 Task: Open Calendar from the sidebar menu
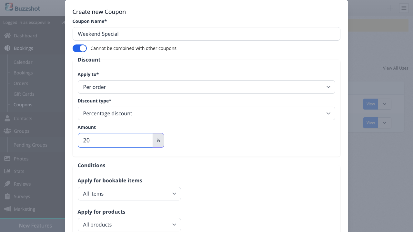tap(23, 62)
